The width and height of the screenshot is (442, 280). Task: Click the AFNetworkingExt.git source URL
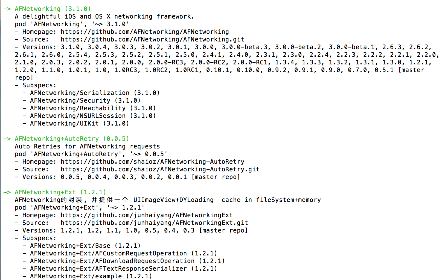(154, 223)
